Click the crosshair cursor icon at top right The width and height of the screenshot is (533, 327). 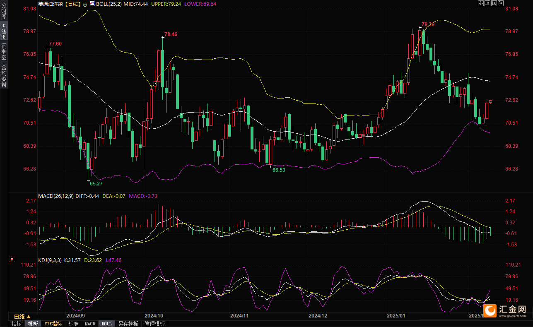click(481, 3)
